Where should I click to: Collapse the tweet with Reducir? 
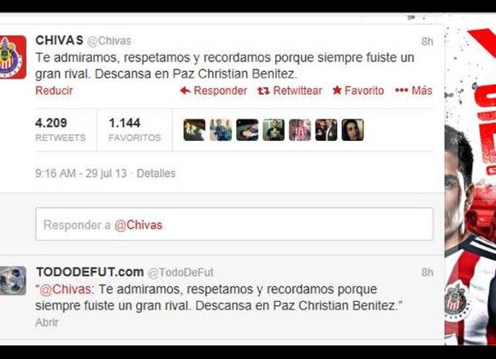54,91
